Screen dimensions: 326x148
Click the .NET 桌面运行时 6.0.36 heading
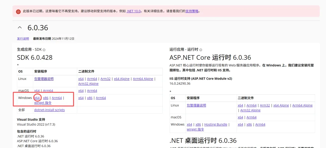tap(203, 140)
